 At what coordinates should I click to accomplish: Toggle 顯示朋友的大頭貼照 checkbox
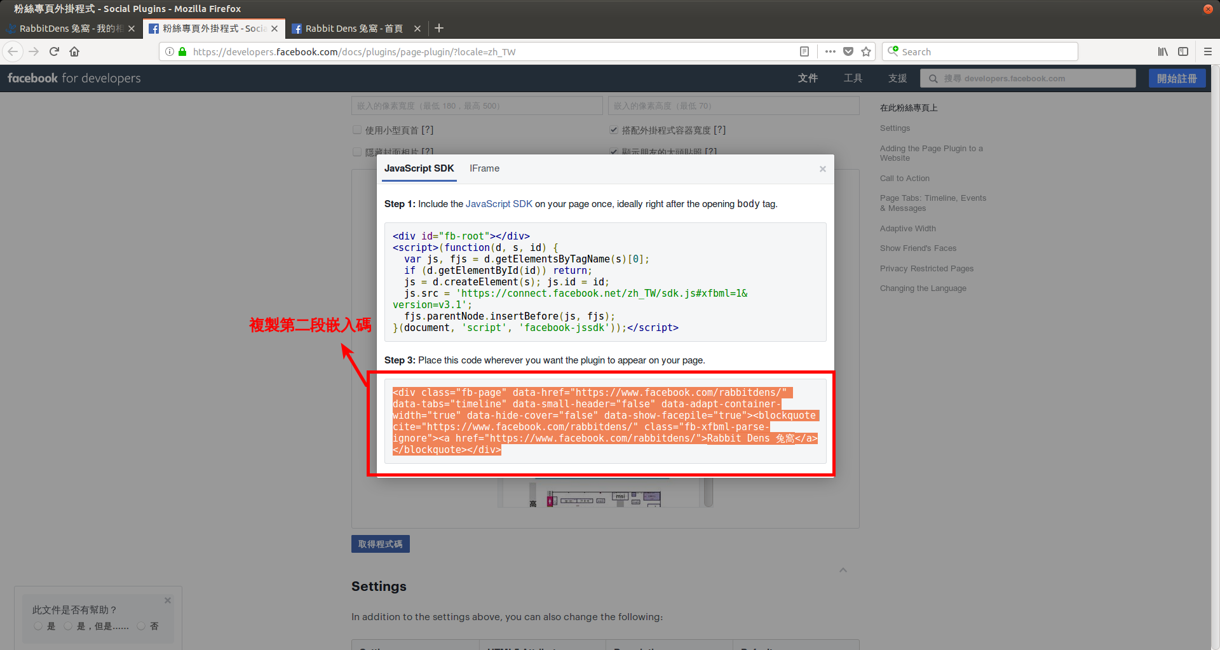pyautogui.click(x=614, y=151)
